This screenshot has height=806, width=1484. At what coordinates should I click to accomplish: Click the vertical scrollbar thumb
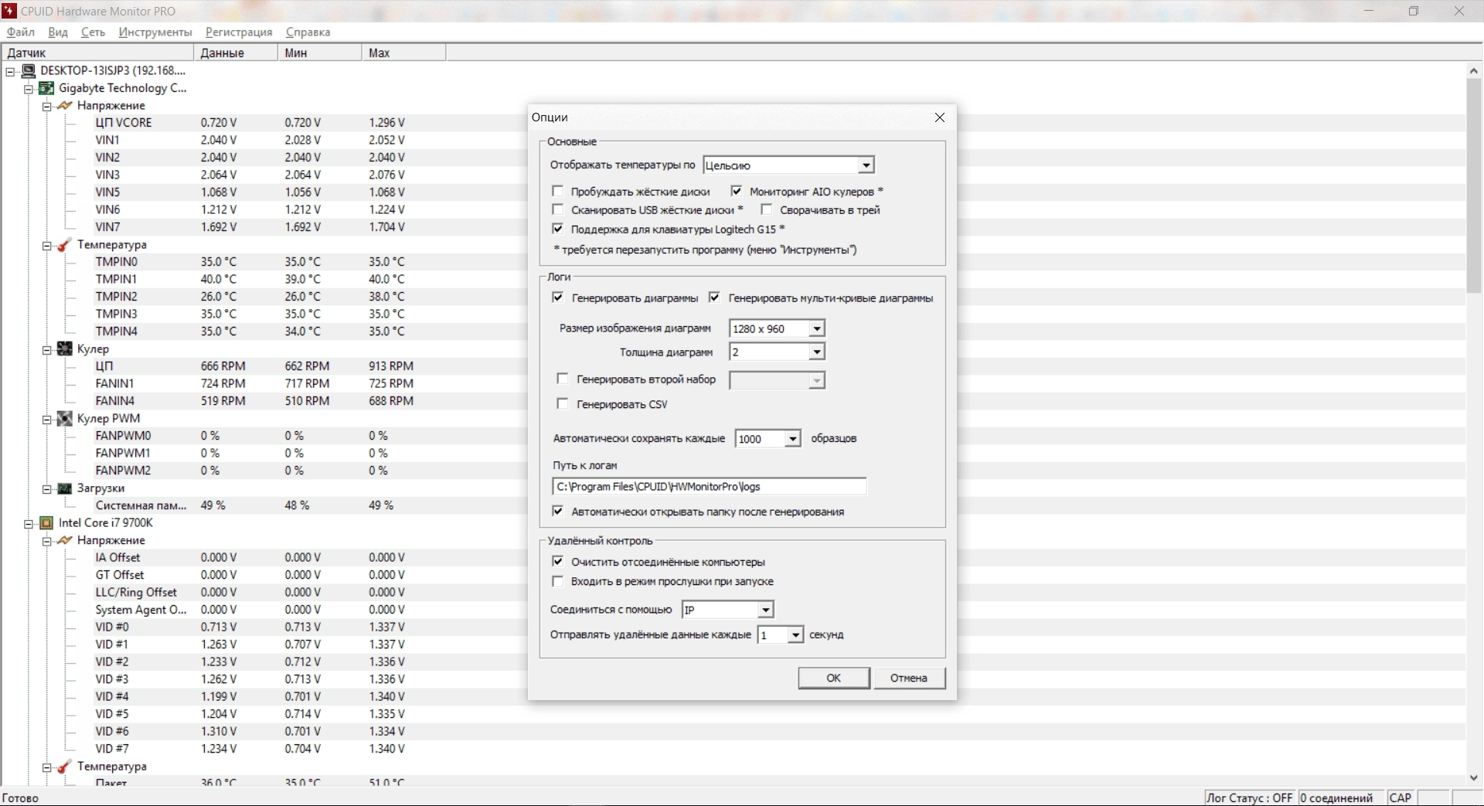(x=1474, y=185)
